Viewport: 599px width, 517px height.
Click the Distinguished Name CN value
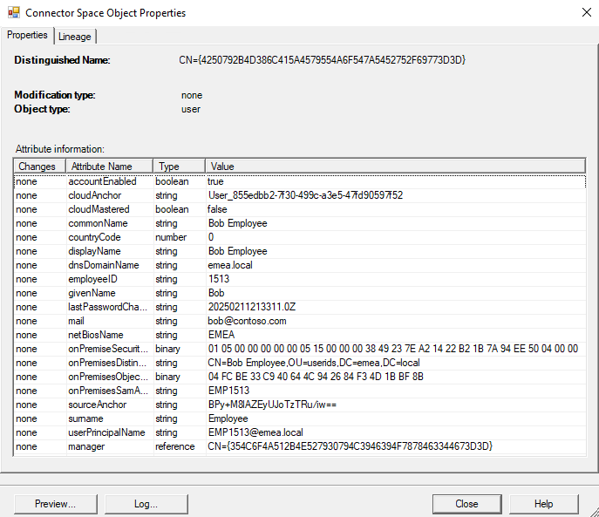322,60
